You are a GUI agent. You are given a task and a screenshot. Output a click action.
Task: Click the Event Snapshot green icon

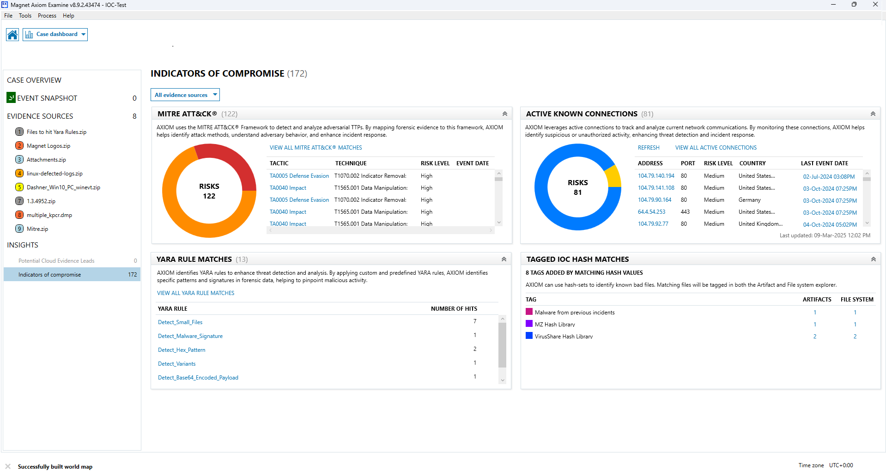[11, 98]
